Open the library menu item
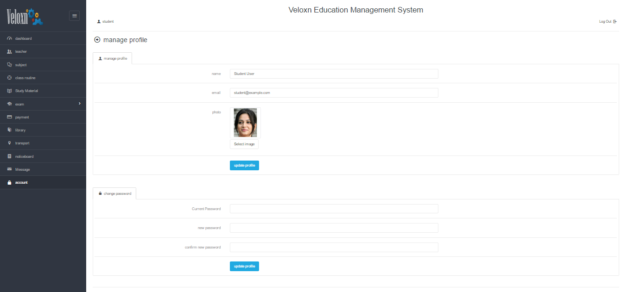 tap(20, 130)
